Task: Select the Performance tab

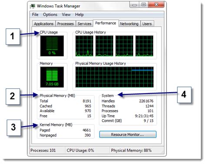Action: pyautogui.click(x=106, y=23)
